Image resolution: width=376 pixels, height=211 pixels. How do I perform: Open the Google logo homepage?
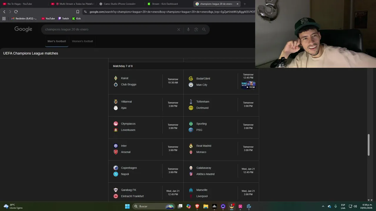pos(23,29)
